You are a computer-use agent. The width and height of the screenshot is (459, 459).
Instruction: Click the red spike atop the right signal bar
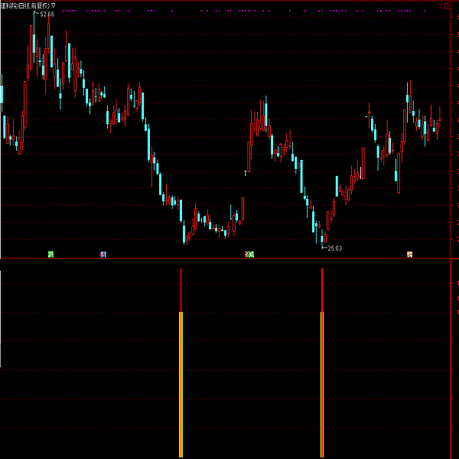pyautogui.click(x=322, y=291)
